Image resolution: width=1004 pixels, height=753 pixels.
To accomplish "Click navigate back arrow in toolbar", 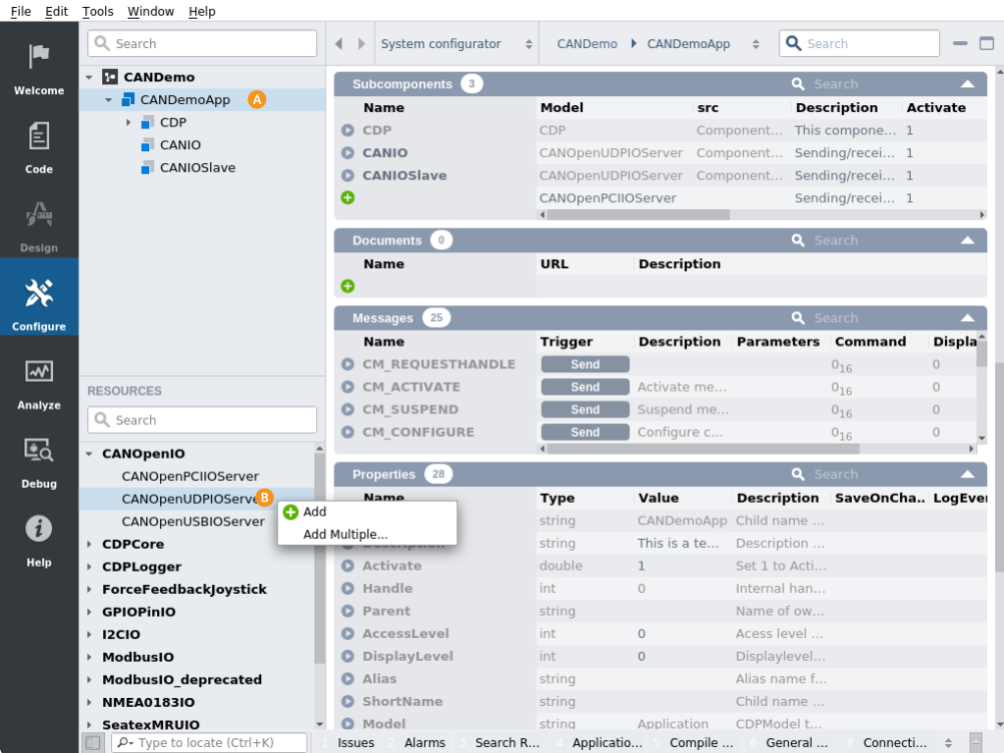I will pos(339,44).
